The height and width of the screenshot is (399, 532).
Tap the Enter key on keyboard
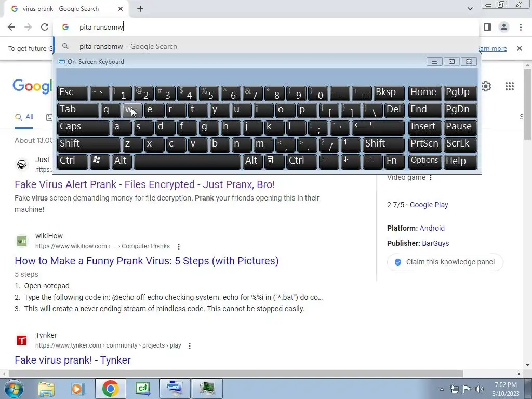coord(378,127)
